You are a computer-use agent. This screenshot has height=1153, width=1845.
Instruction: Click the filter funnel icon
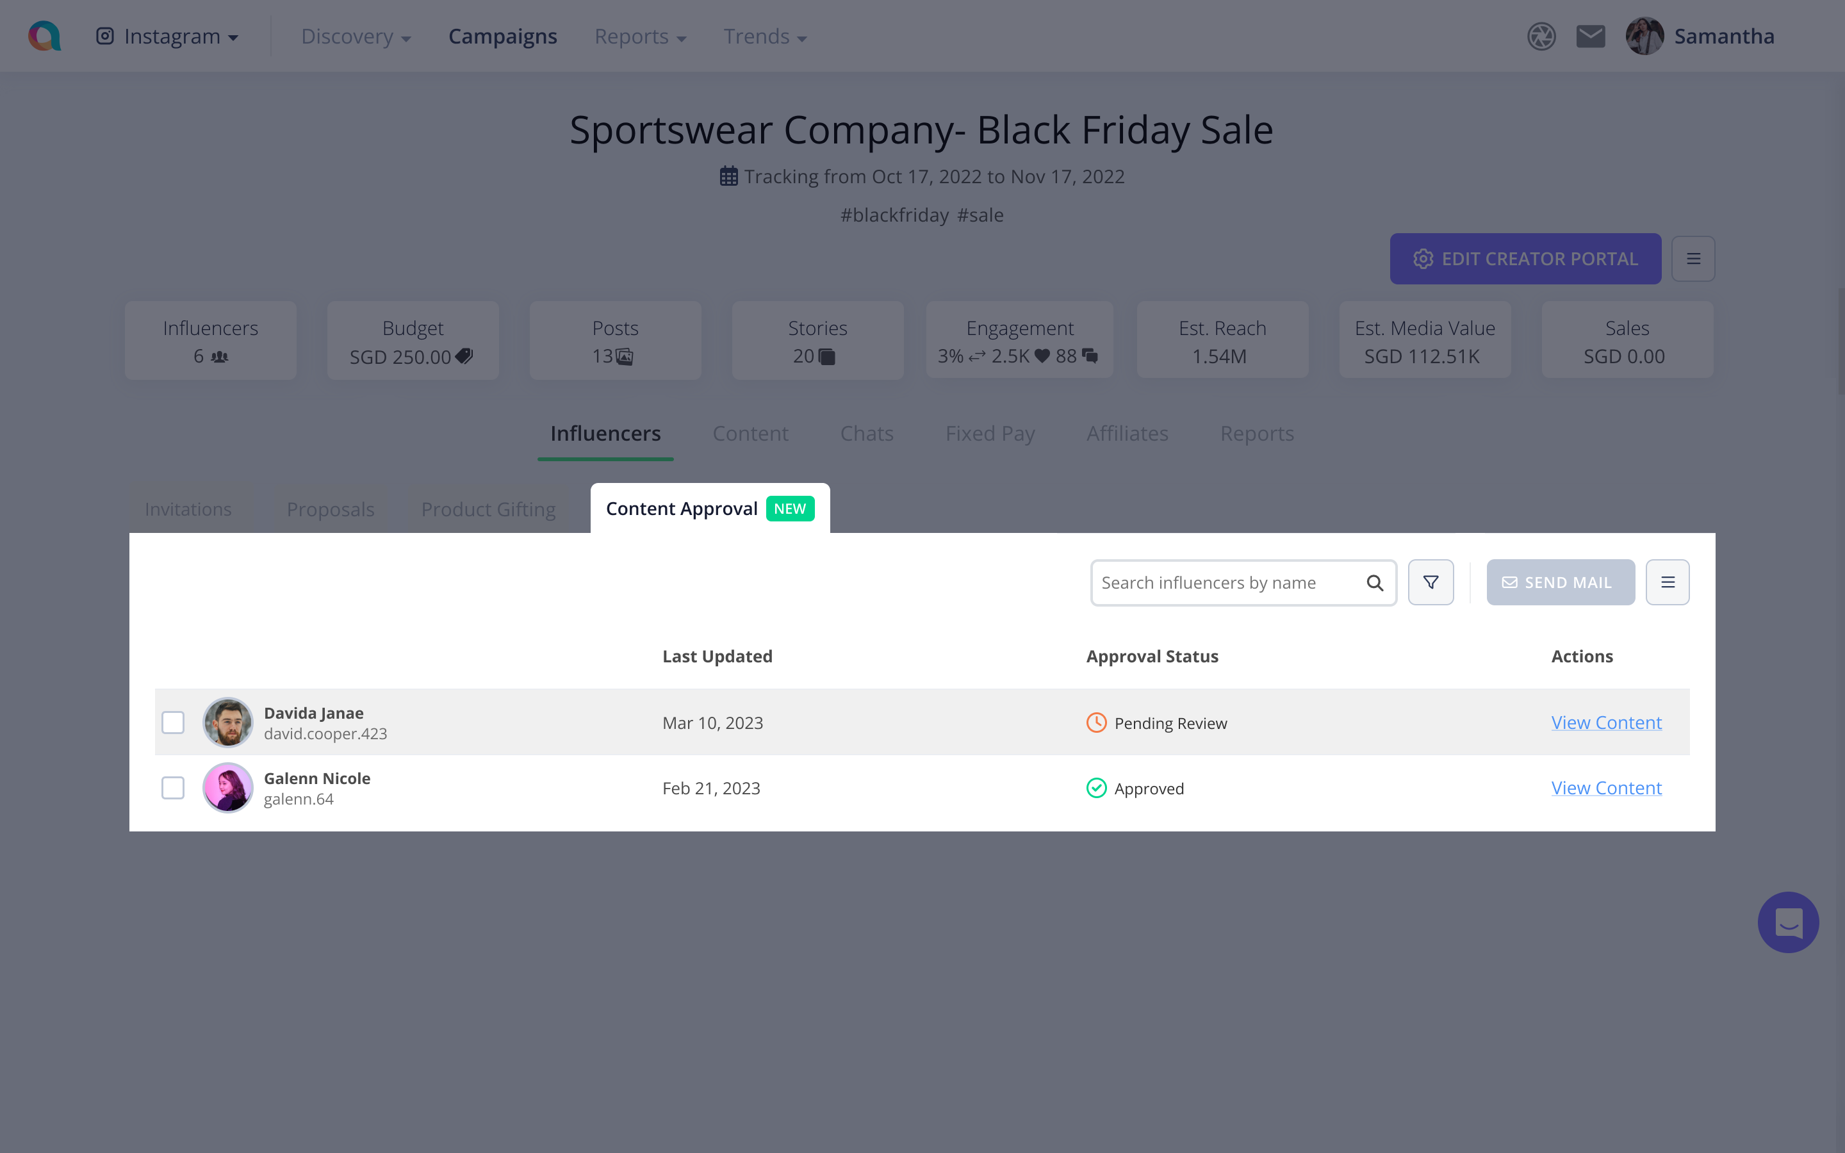coord(1431,583)
